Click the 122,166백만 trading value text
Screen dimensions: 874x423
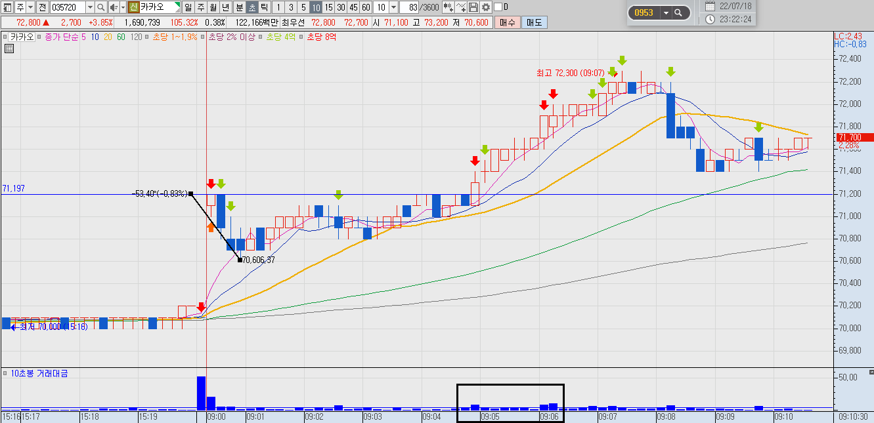(257, 22)
